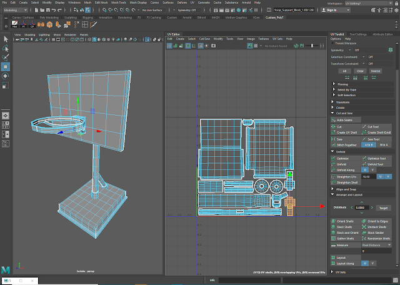Screen dimensions: 400x285
Task: Click the Stack Shells icon
Action: 332,227
